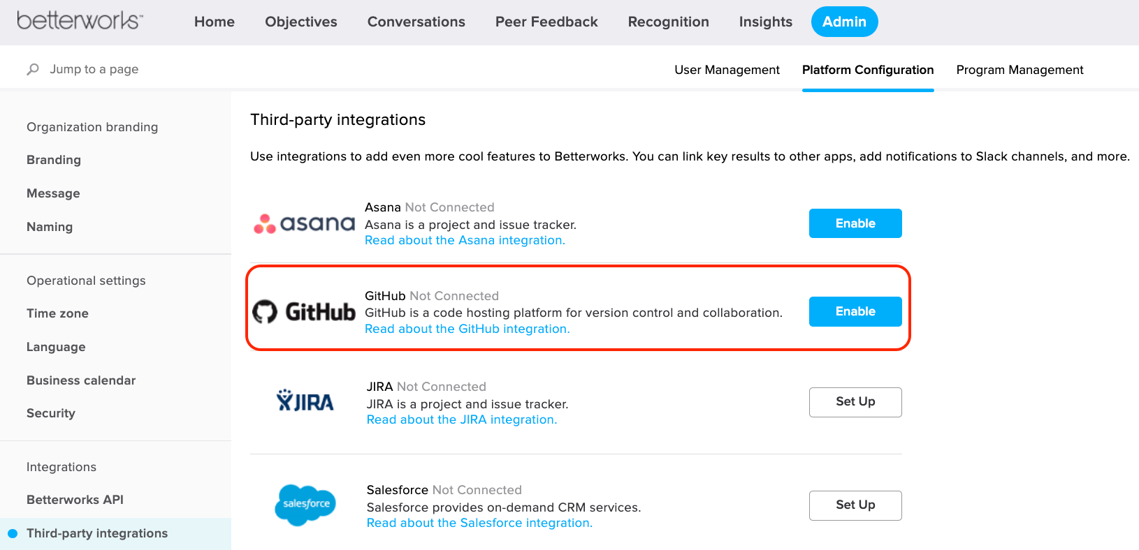The height and width of the screenshot is (550, 1139).
Task: Open Message settings in the sidebar
Action: click(x=53, y=193)
